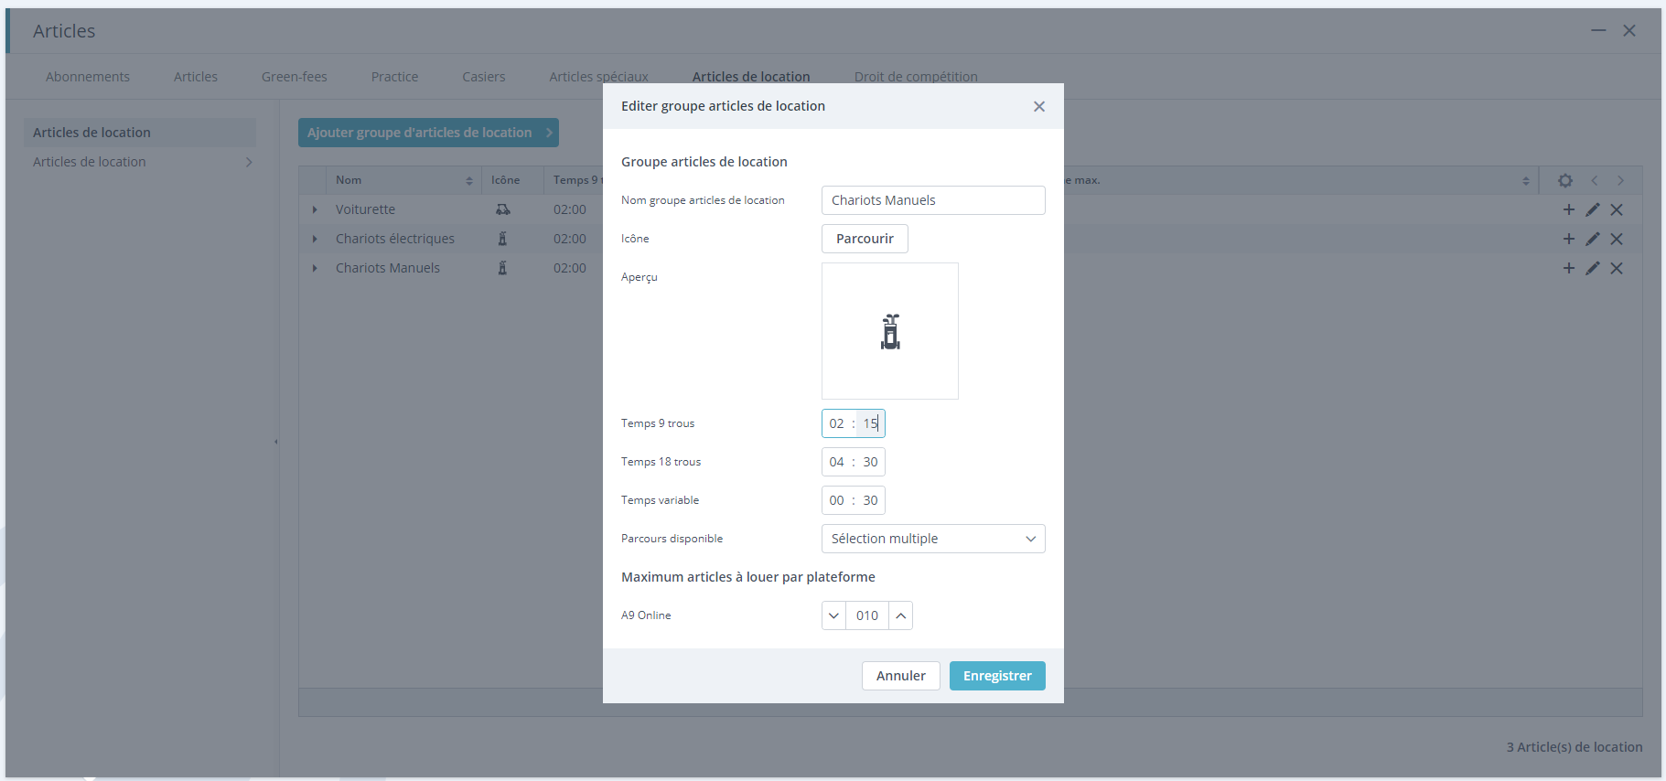Add article to Voiturette row
Image resolution: width=1666 pixels, height=781 pixels.
tap(1568, 209)
